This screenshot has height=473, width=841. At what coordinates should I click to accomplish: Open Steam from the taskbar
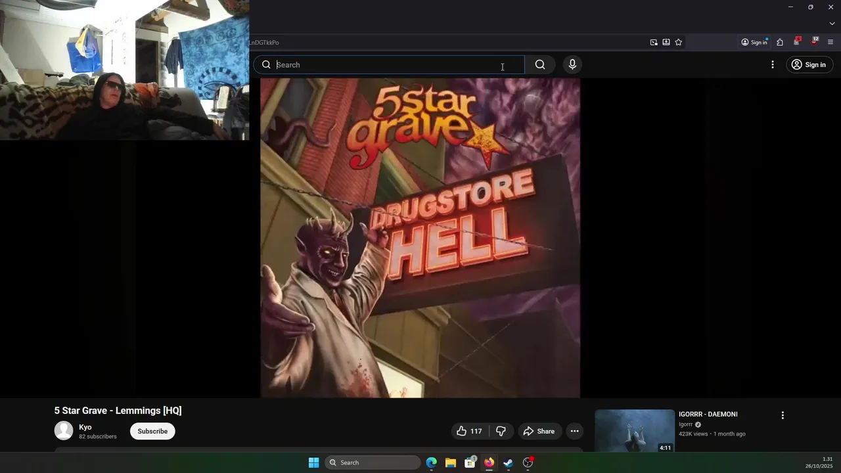tap(508, 462)
